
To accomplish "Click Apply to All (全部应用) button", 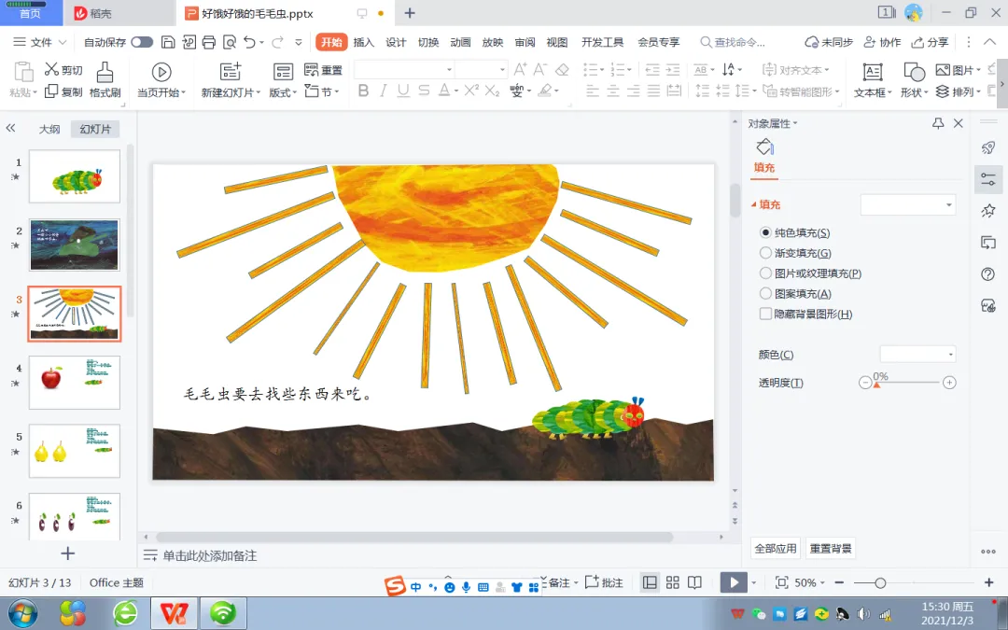I will 776,549.
